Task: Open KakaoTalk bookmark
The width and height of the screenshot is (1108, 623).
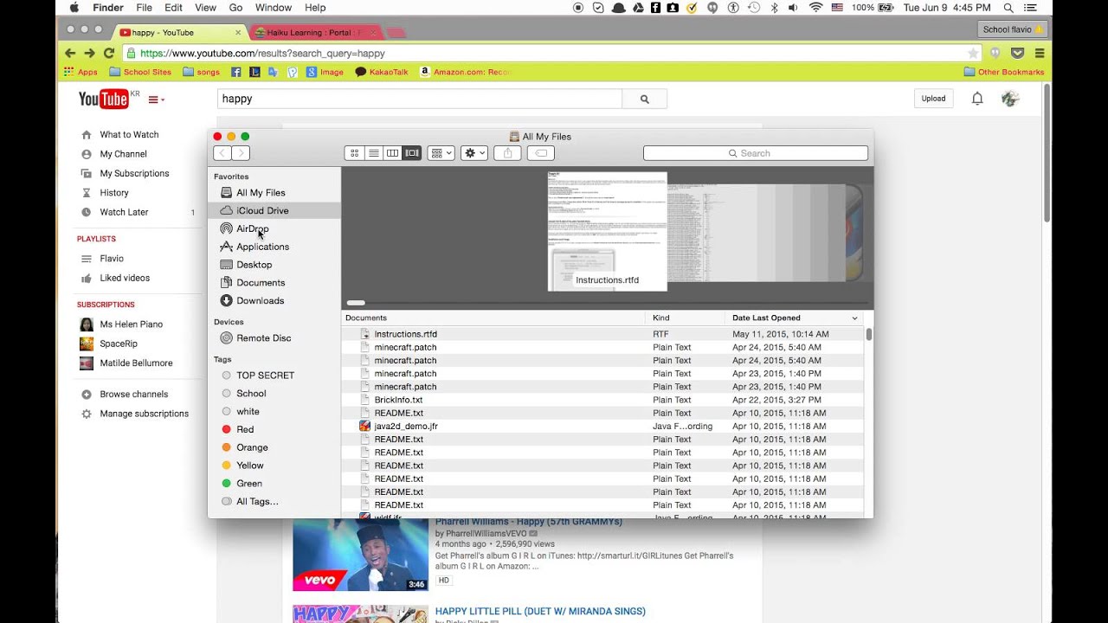Action: pyautogui.click(x=383, y=72)
